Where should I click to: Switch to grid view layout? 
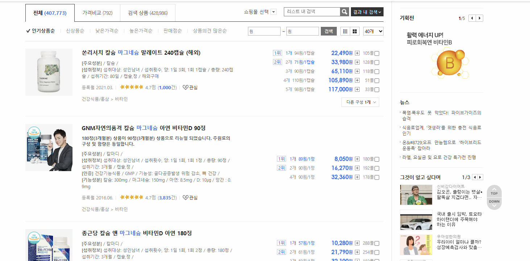click(x=354, y=31)
